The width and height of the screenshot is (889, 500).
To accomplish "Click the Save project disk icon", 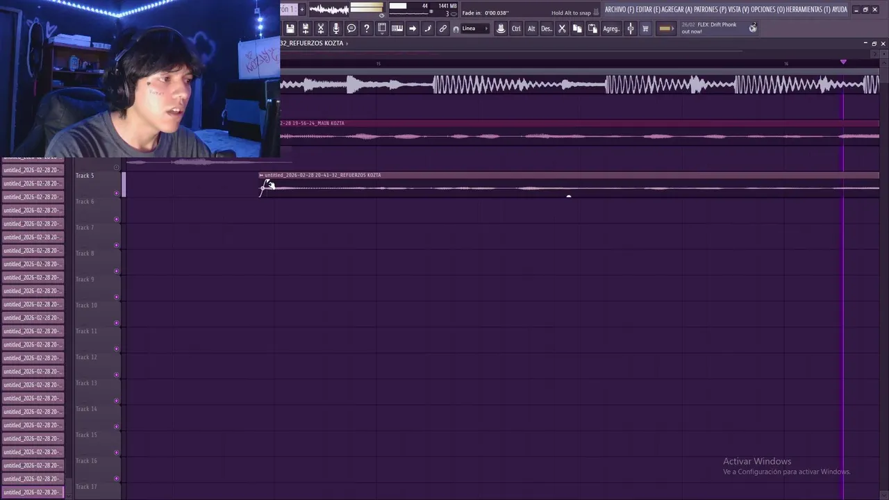I will tap(290, 28).
